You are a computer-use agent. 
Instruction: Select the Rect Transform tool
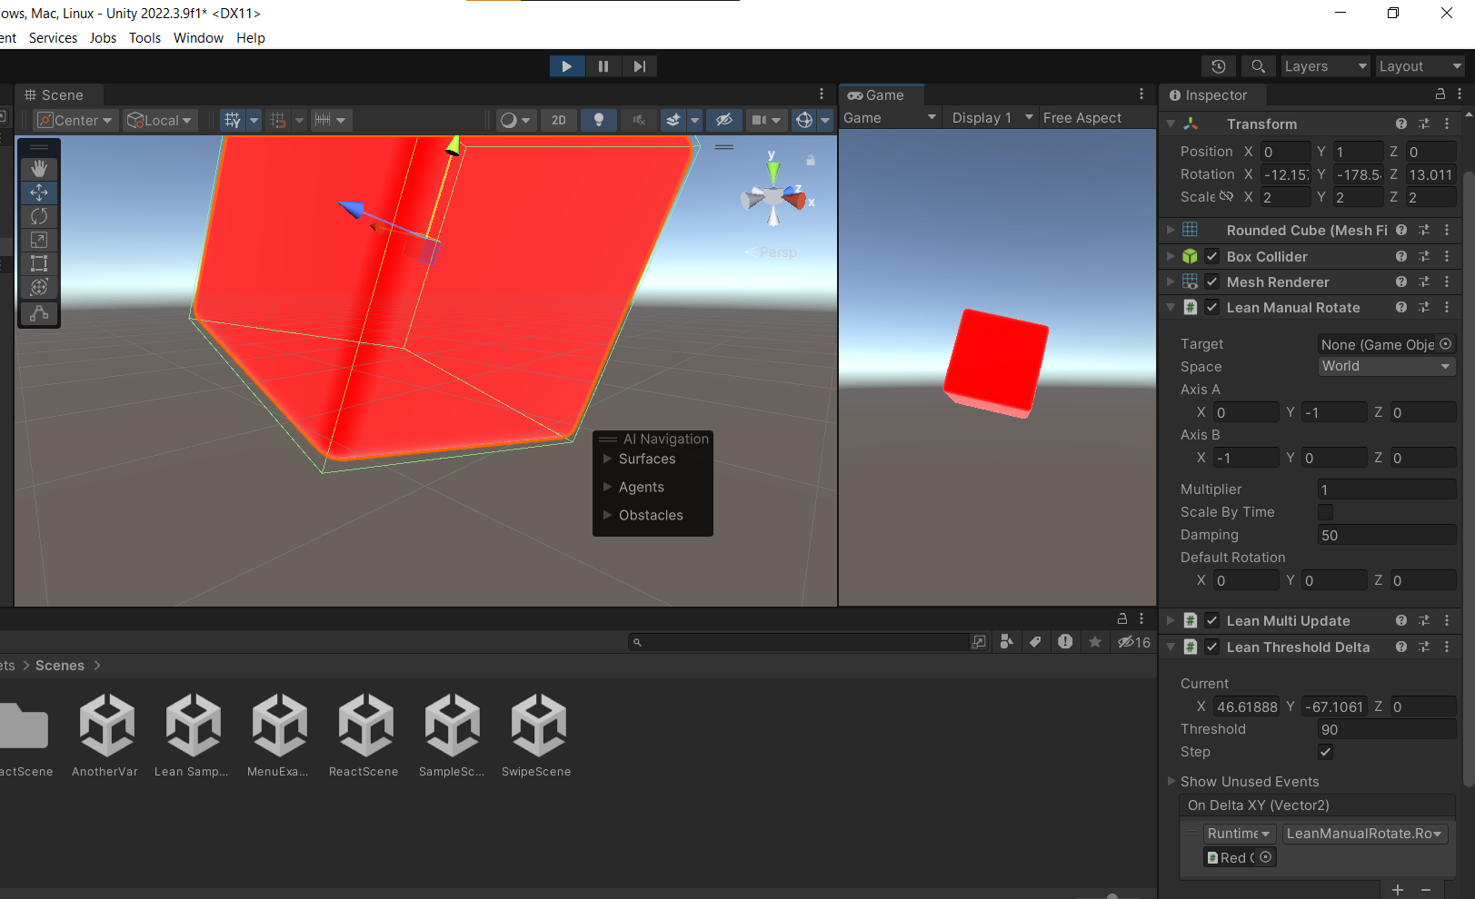pyautogui.click(x=38, y=263)
